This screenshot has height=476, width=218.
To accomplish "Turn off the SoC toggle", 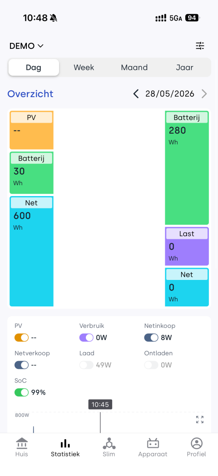I will coord(21,392).
